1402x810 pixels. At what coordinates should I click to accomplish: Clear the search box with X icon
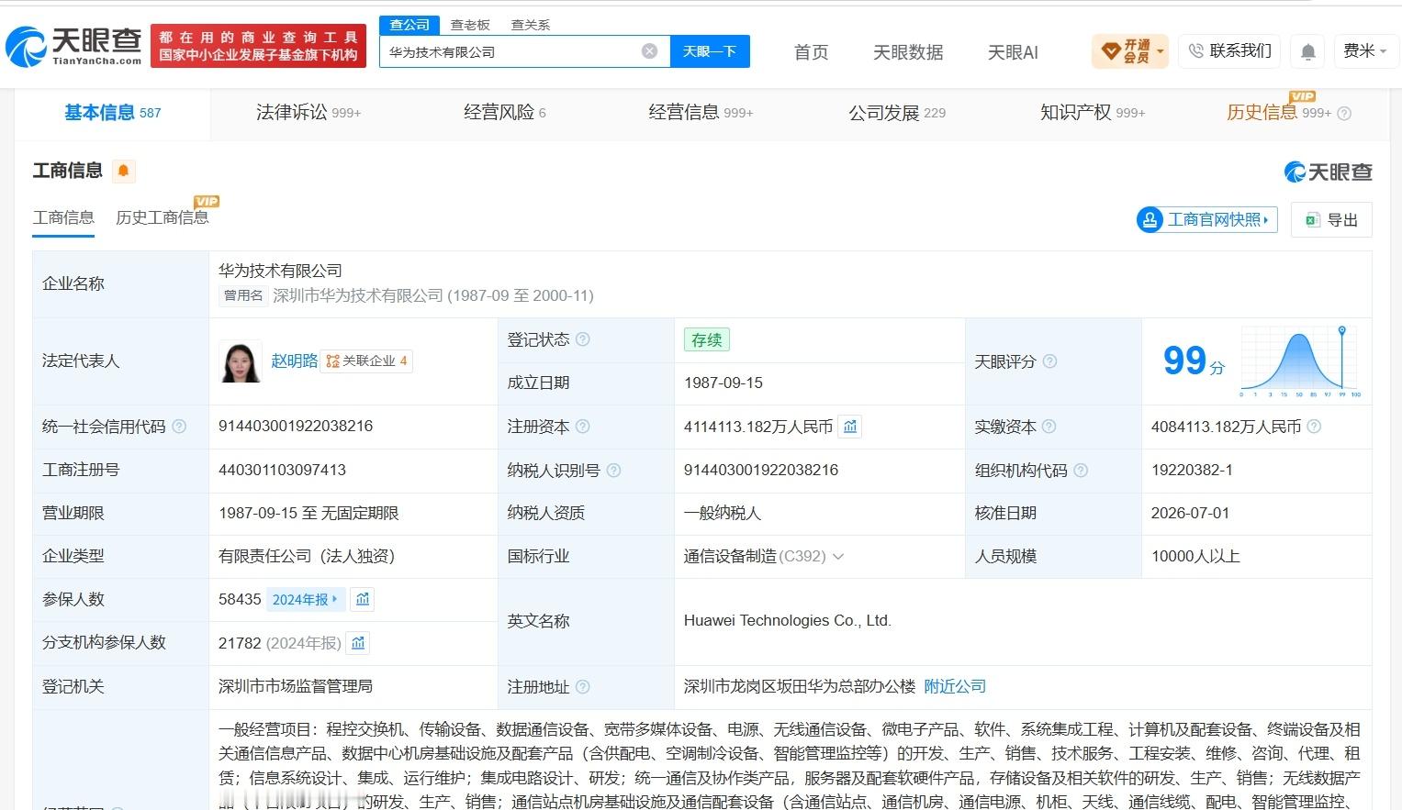point(649,51)
